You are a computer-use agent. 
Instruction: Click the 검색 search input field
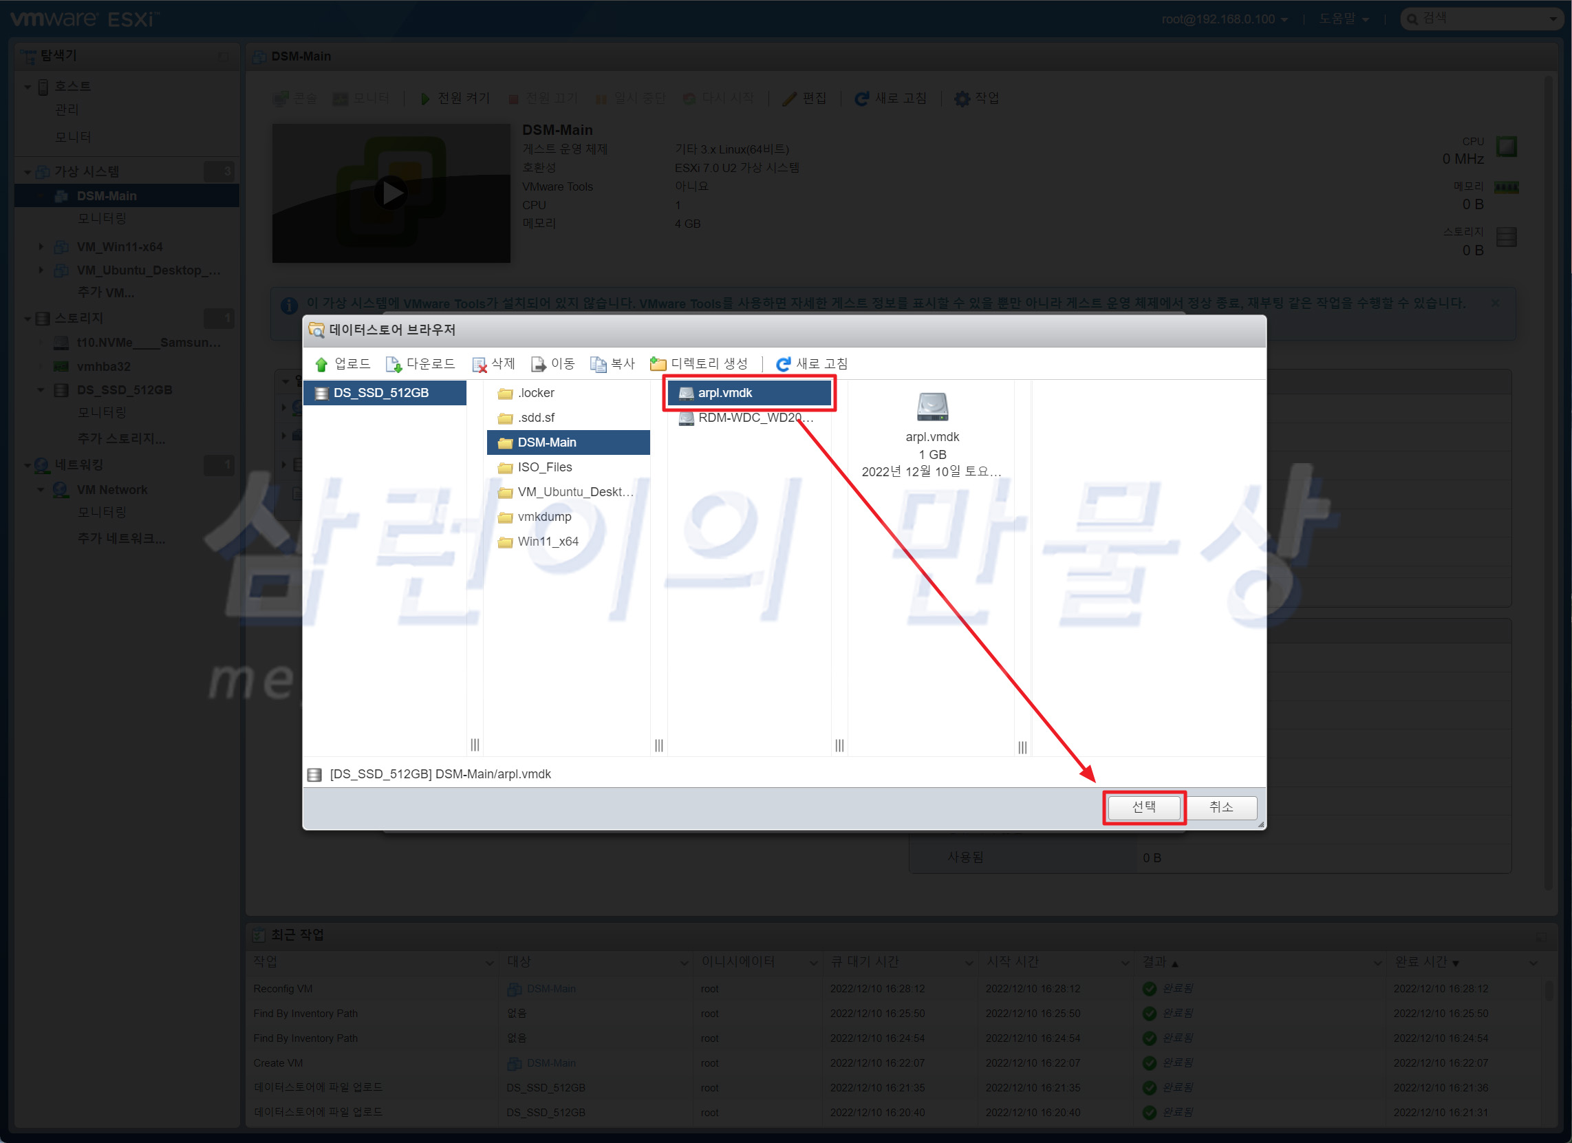point(1476,19)
